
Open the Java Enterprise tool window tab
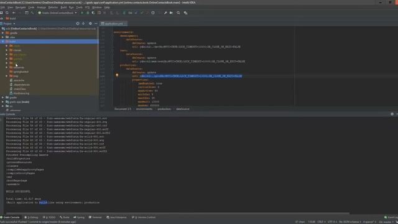tap(116, 217)
